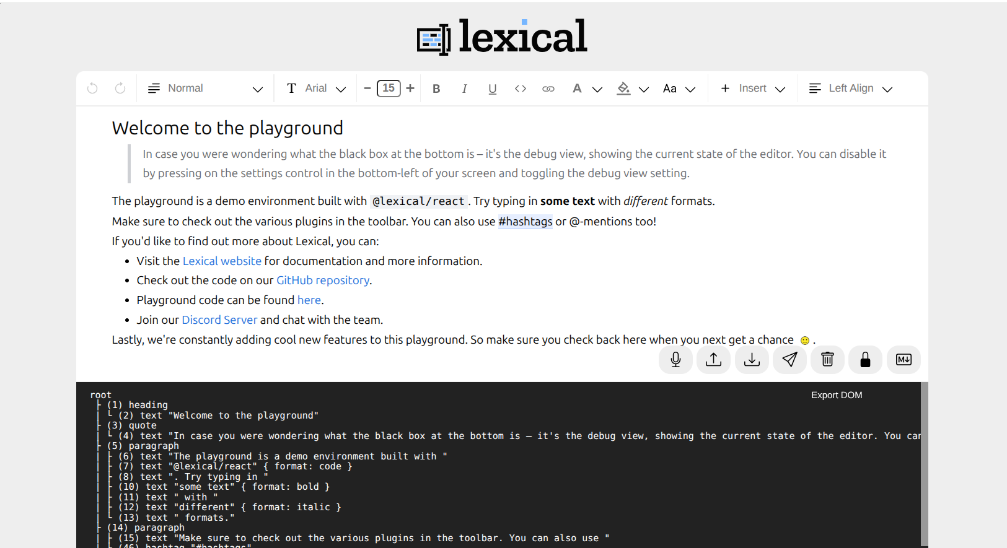Open the Lexical website link
Viewport: 1007px width, 548px height.
[222, 261]
